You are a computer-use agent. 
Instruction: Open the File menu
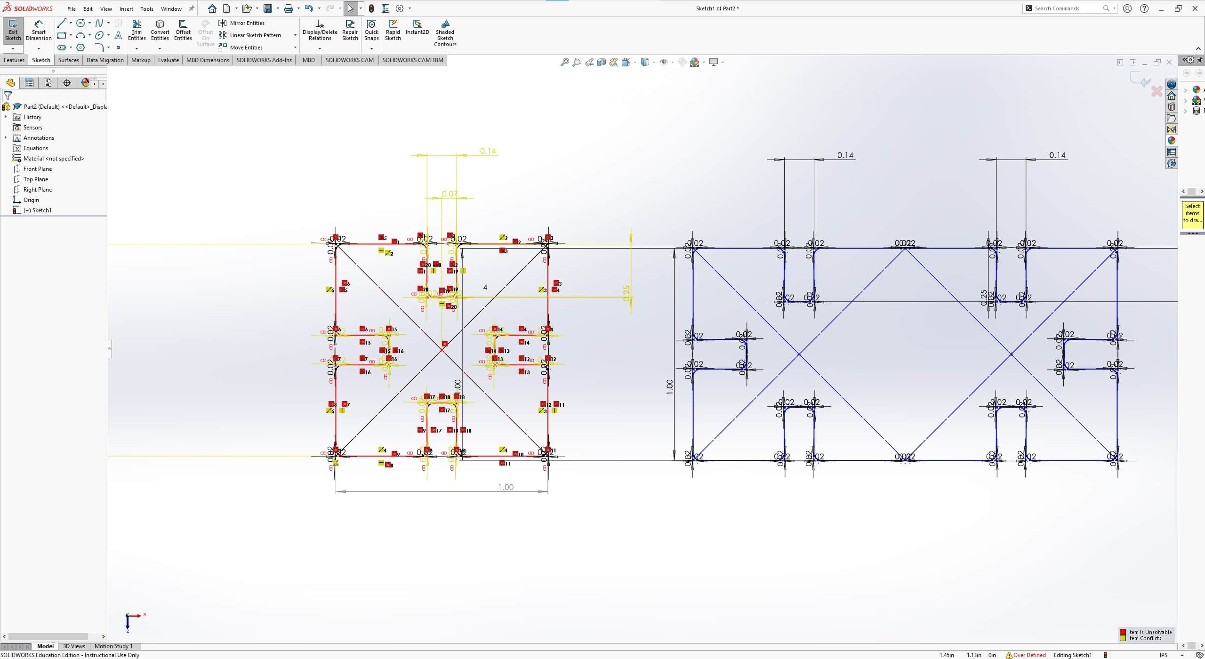pyautogui.click(x=72, y=9)
